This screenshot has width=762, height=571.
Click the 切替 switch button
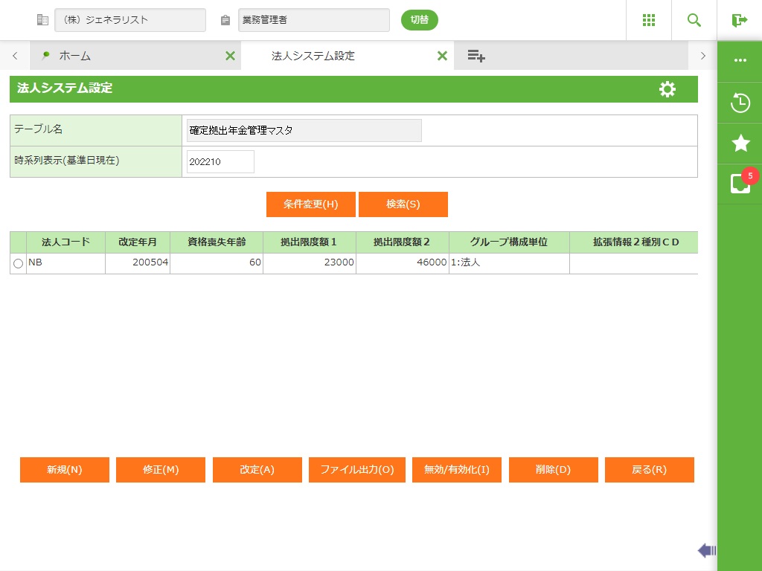point(419,20)
